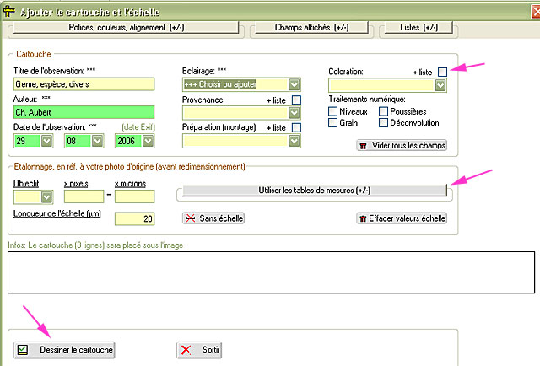
Task: Expand the Listes (+/-) section
Action: click(x=418, y=27)
